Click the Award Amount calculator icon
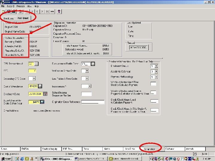 (x=42, y=102)
